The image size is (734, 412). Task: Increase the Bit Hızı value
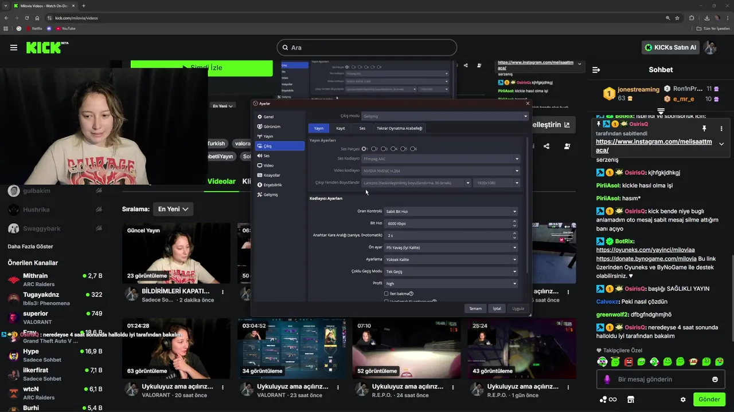coord(514,221)
